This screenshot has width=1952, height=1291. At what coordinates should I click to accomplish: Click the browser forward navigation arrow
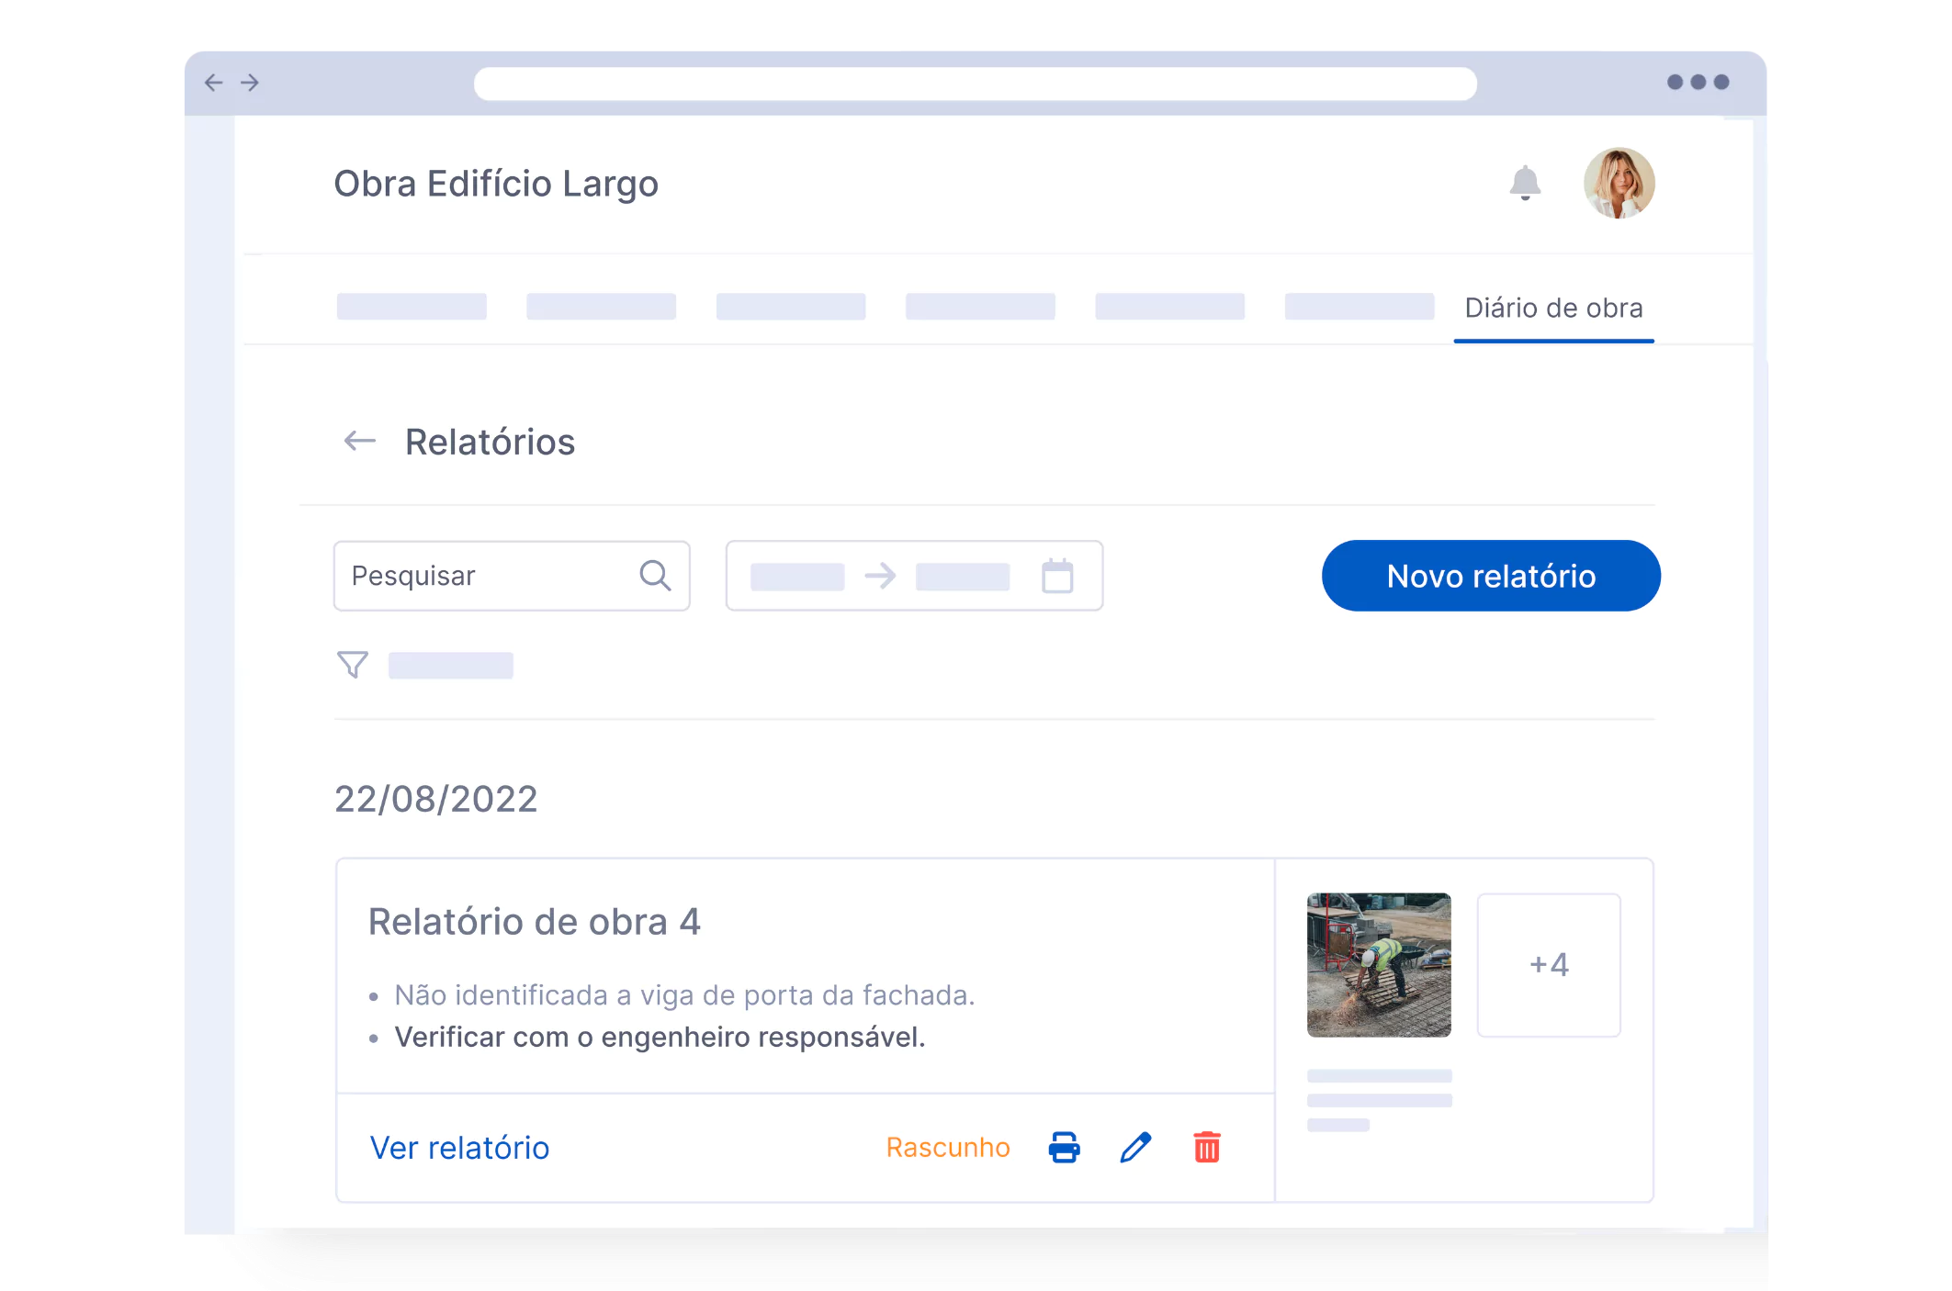[x=248, y=83]
